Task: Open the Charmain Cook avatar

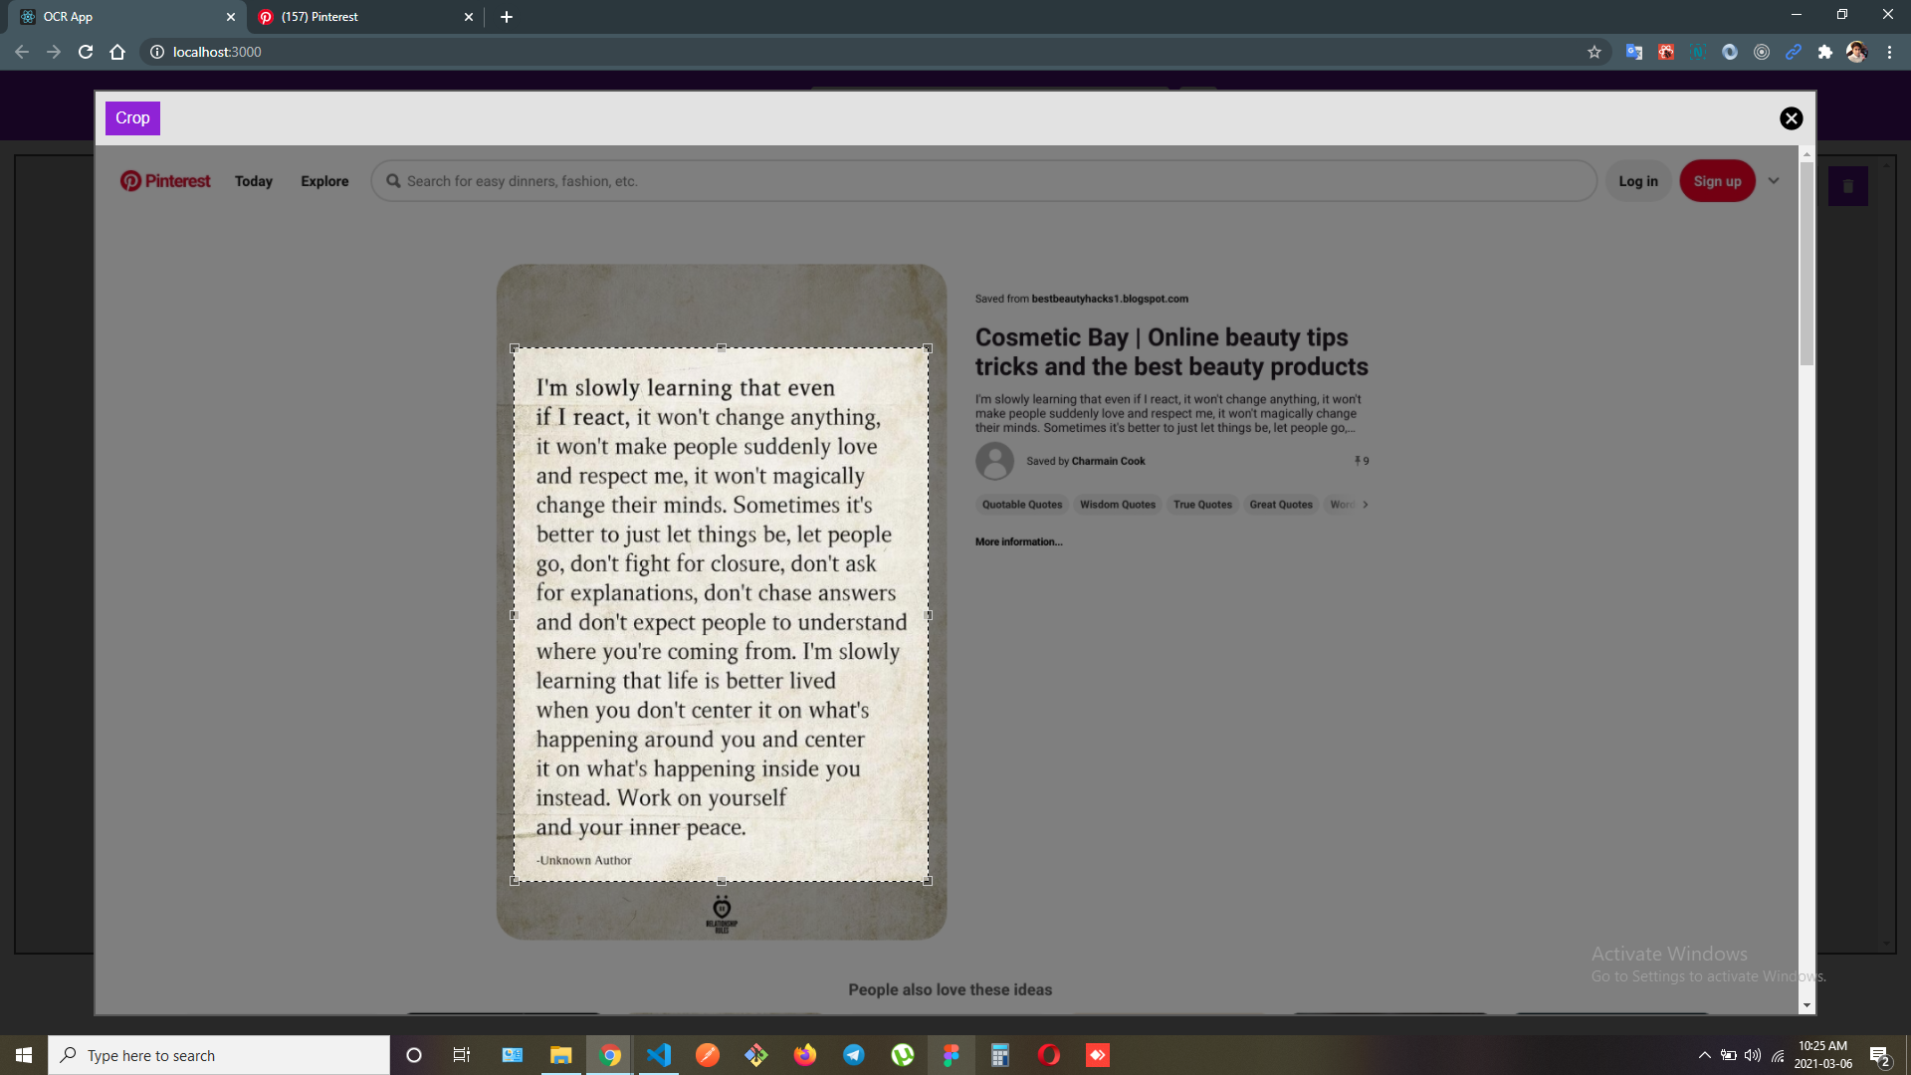Action: (994, 461)
